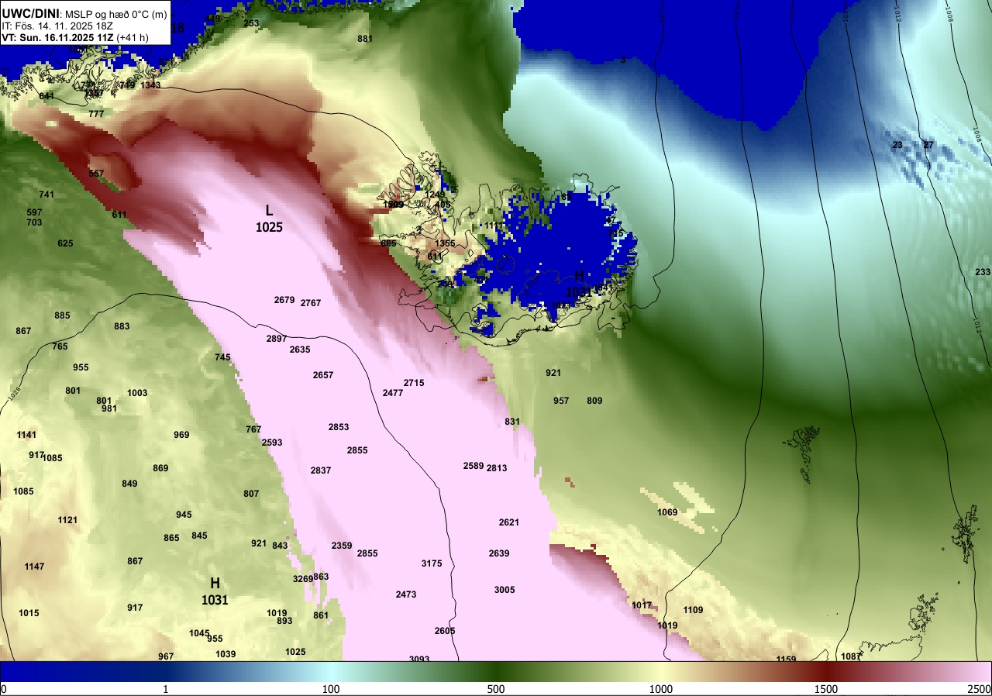Click the map value '1039'
This screenshot has width=992, height=696.
[226, 654]
